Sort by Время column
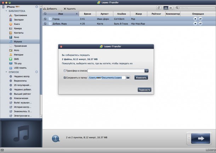Screen dimensions: 216x153 pos(87,14)
